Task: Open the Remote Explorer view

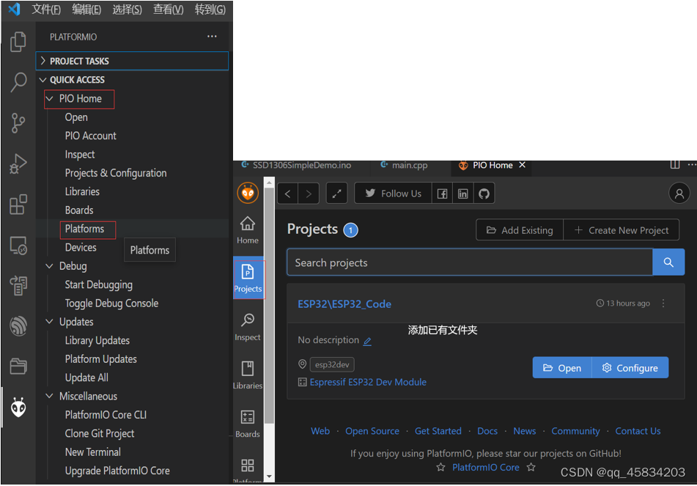Action: point(18,245)
